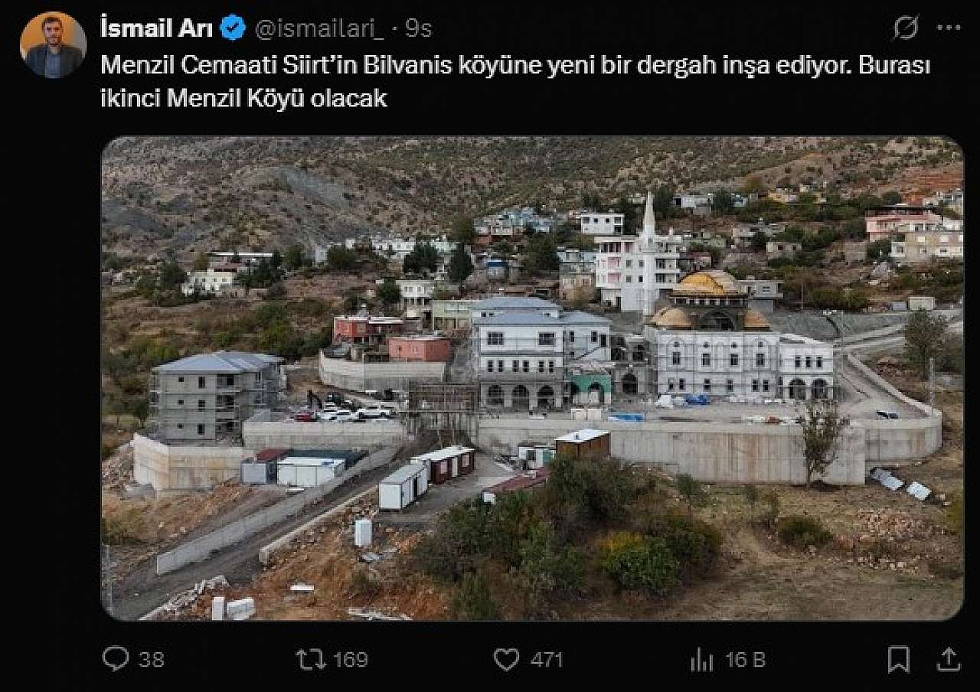Click the İsmail Arı display name
Viewport: 980px width, 692px height.
[x=158, y=28]
